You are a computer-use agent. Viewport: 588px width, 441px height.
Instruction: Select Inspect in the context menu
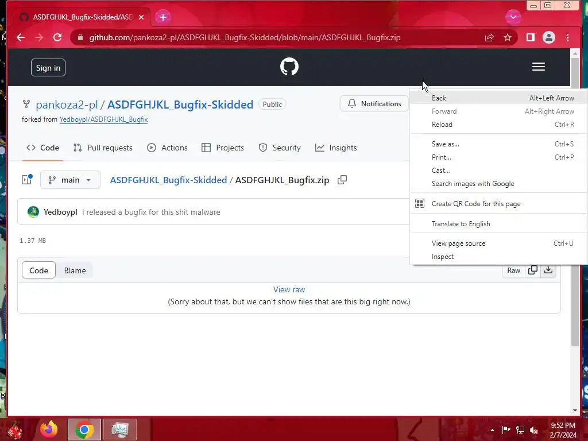pyautogui.click(x=499, y=257)
